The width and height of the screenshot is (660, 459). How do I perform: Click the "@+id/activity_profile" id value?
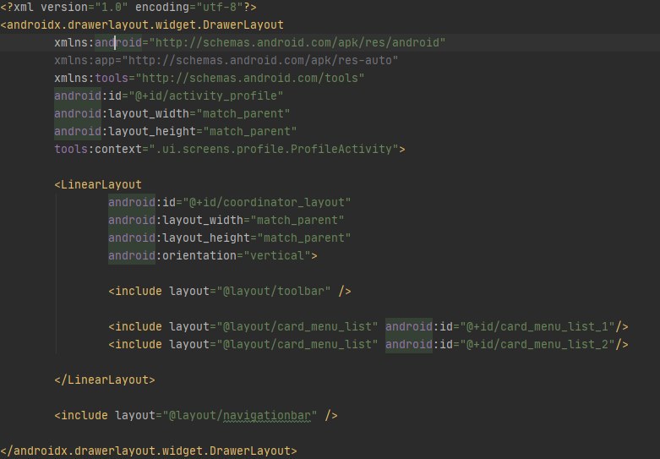206,96
